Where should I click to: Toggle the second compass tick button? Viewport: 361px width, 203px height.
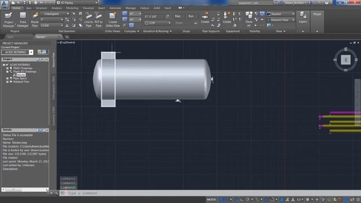(x=125, y=20)
